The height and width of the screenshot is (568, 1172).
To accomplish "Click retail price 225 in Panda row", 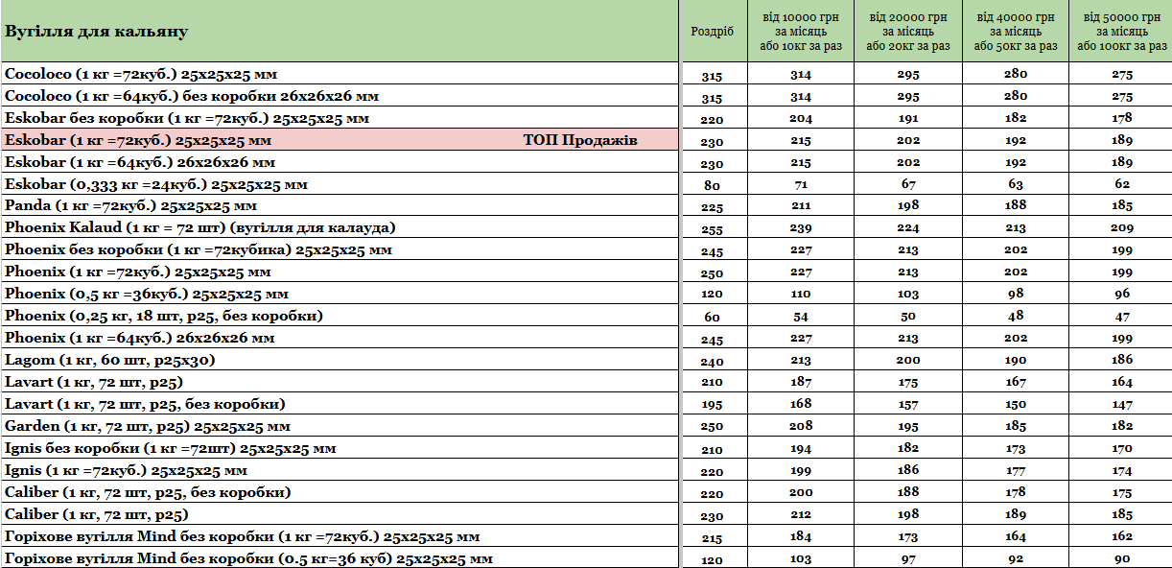I will coord(712,208).
